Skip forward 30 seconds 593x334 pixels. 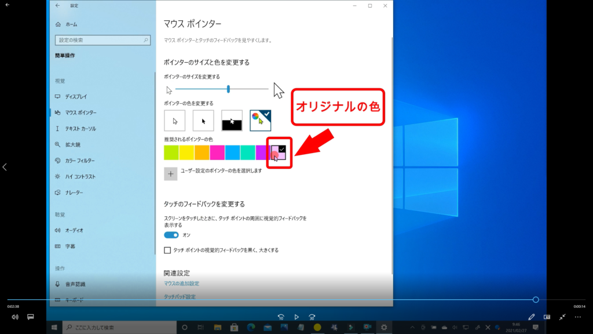(x=312, y=317)
